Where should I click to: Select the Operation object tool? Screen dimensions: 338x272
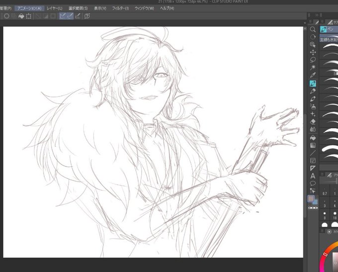pos(313,45)
